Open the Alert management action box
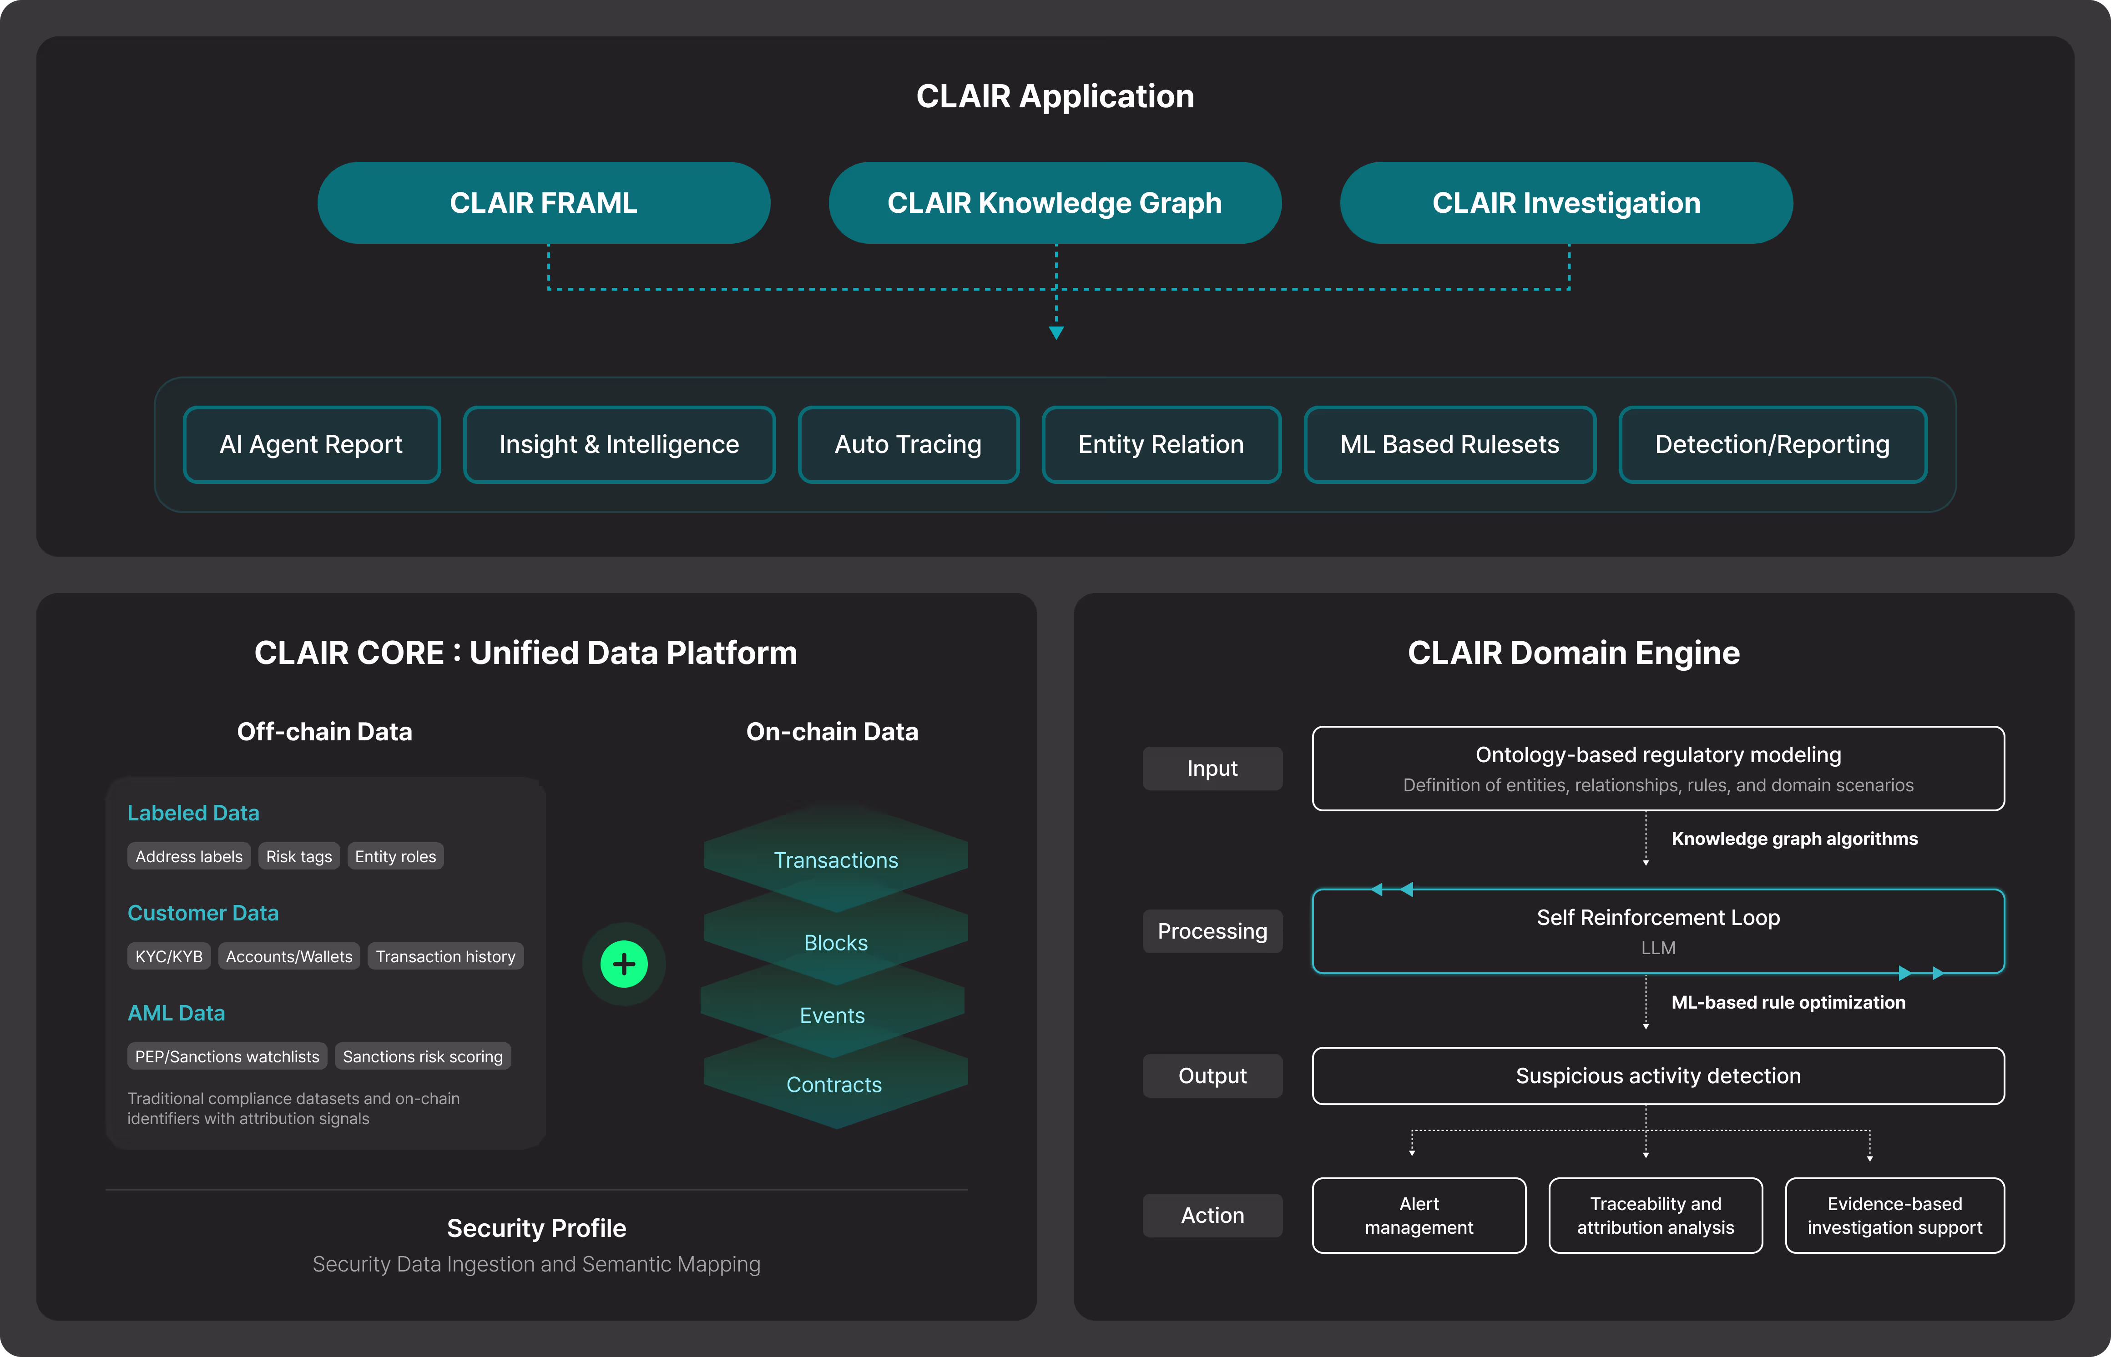 (x=1418, y=1215)
